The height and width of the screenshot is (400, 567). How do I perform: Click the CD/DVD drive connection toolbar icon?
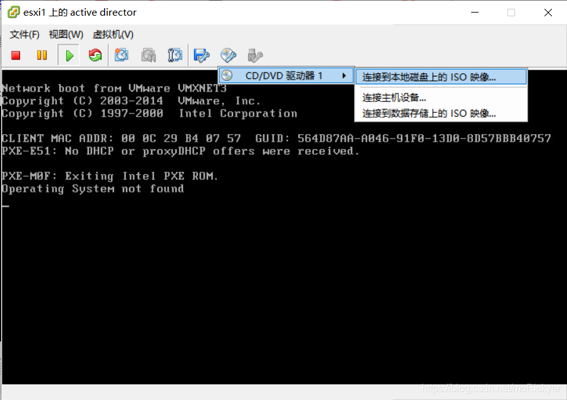click(228, 55)
